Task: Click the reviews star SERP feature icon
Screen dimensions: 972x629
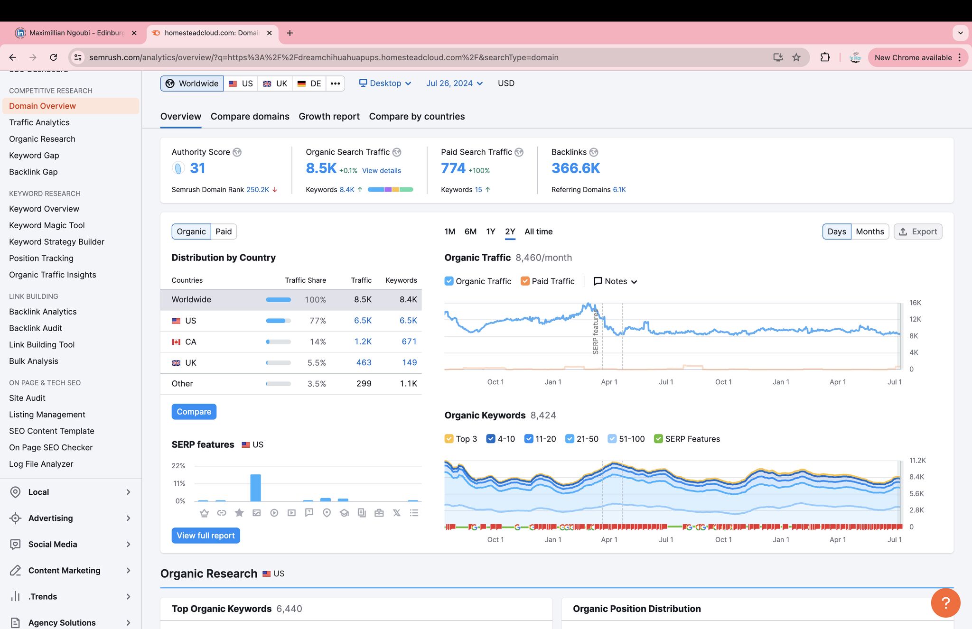Action: pos(239,513)
